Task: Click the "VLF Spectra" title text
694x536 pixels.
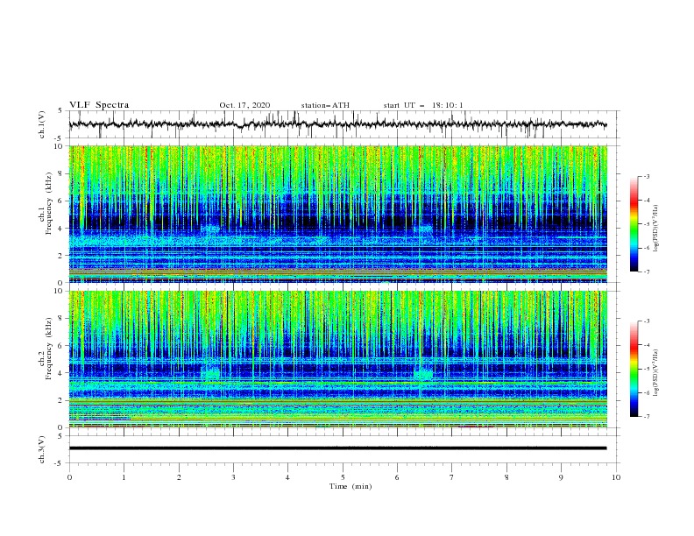Action: [99, 105]
